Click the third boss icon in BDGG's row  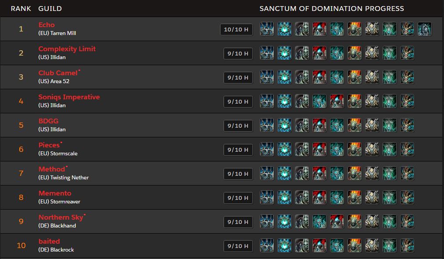click(302, 126)
